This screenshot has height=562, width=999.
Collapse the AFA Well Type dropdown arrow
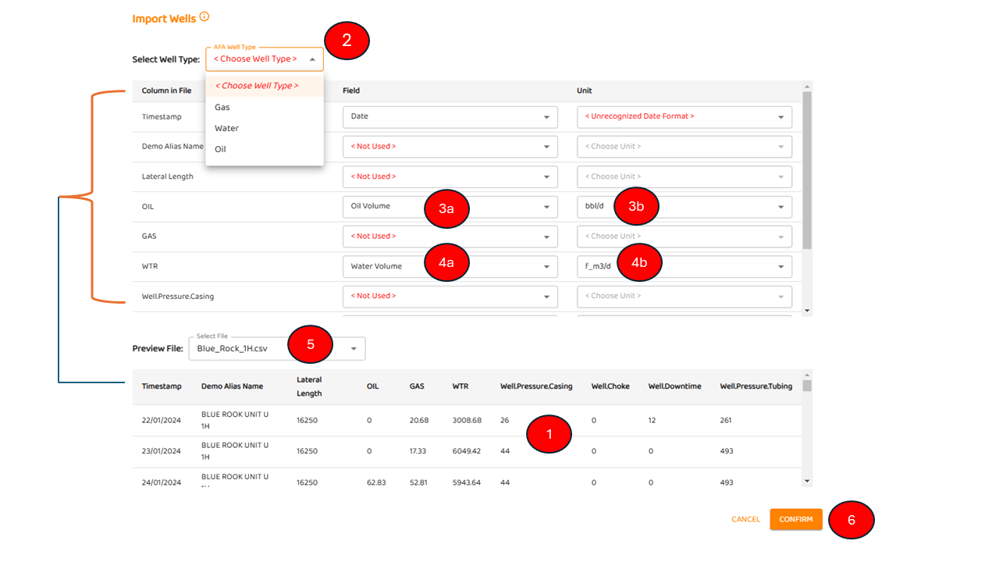pos(312,59)
